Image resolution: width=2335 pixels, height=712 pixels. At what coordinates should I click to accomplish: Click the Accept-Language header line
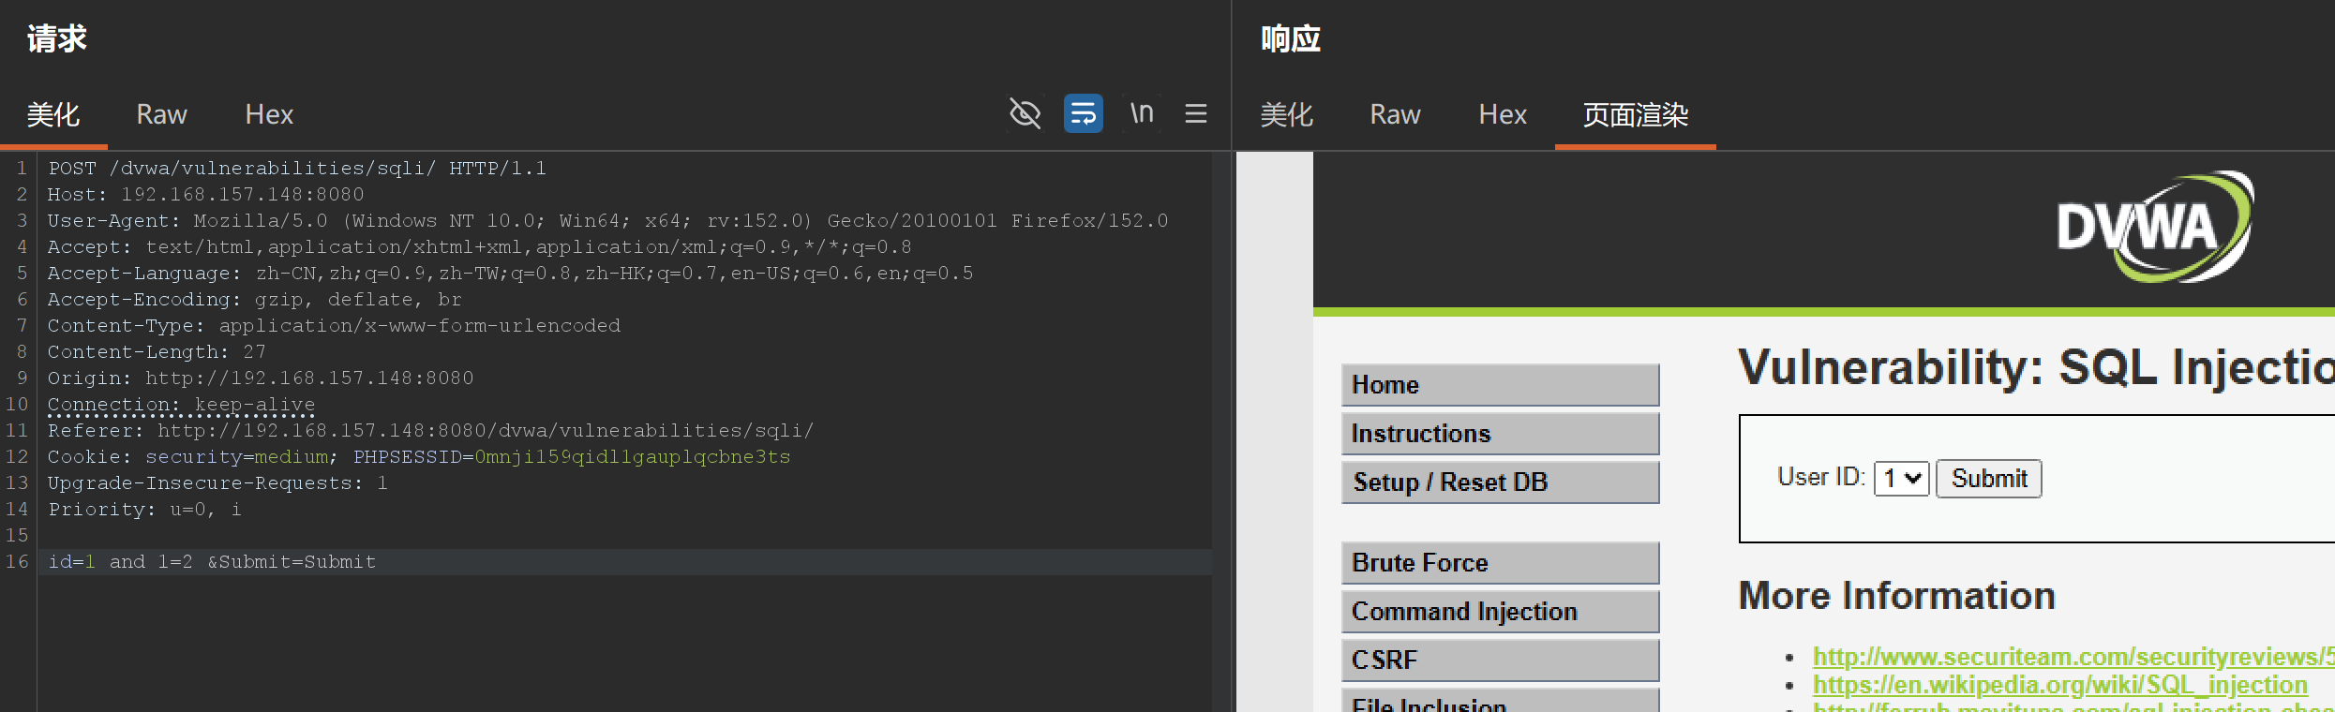click(x=510, y=274)
